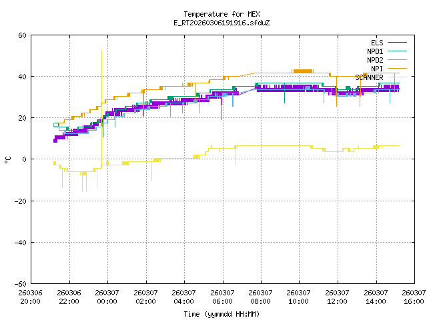This screenshot has height=320, width=427.
Task: Click the -40 y-axis tick label
Action: (20, 242)
